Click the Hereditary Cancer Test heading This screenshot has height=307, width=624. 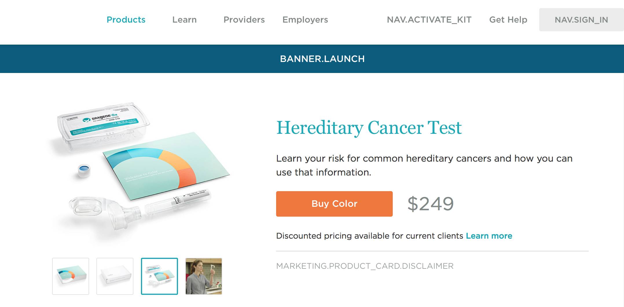point(369,128)
